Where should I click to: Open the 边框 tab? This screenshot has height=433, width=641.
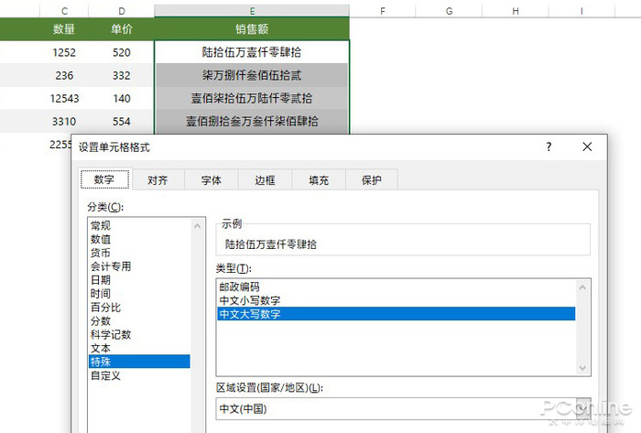coord(265,180)
